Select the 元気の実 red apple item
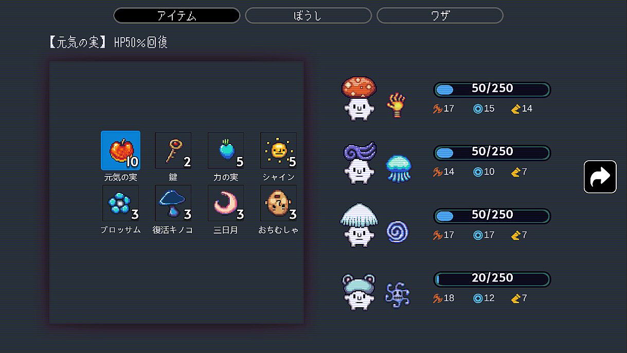Image resolution: width=627 pixels, height=353 pixels. 120,150
